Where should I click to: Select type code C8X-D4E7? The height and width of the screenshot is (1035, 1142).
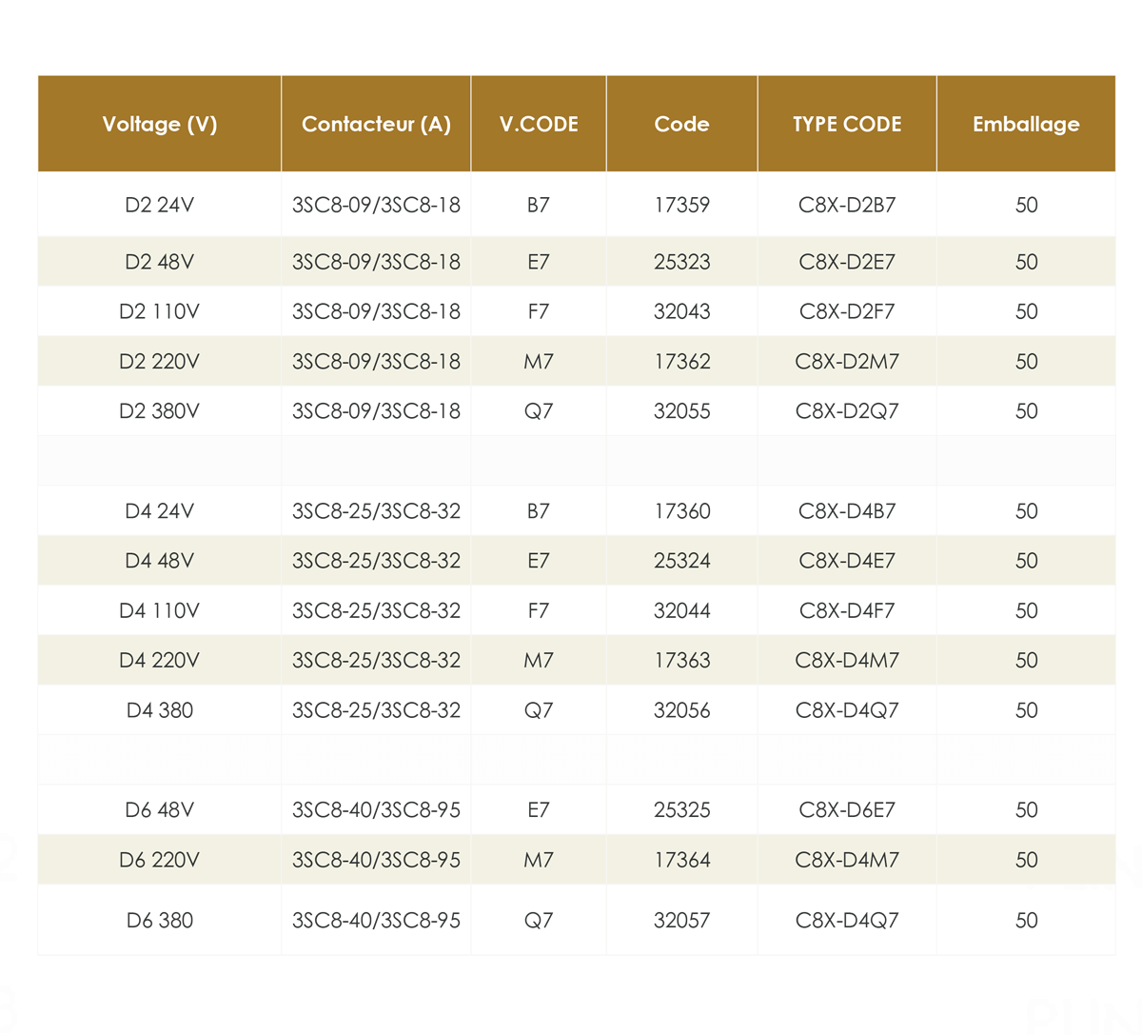pos(847,561)
